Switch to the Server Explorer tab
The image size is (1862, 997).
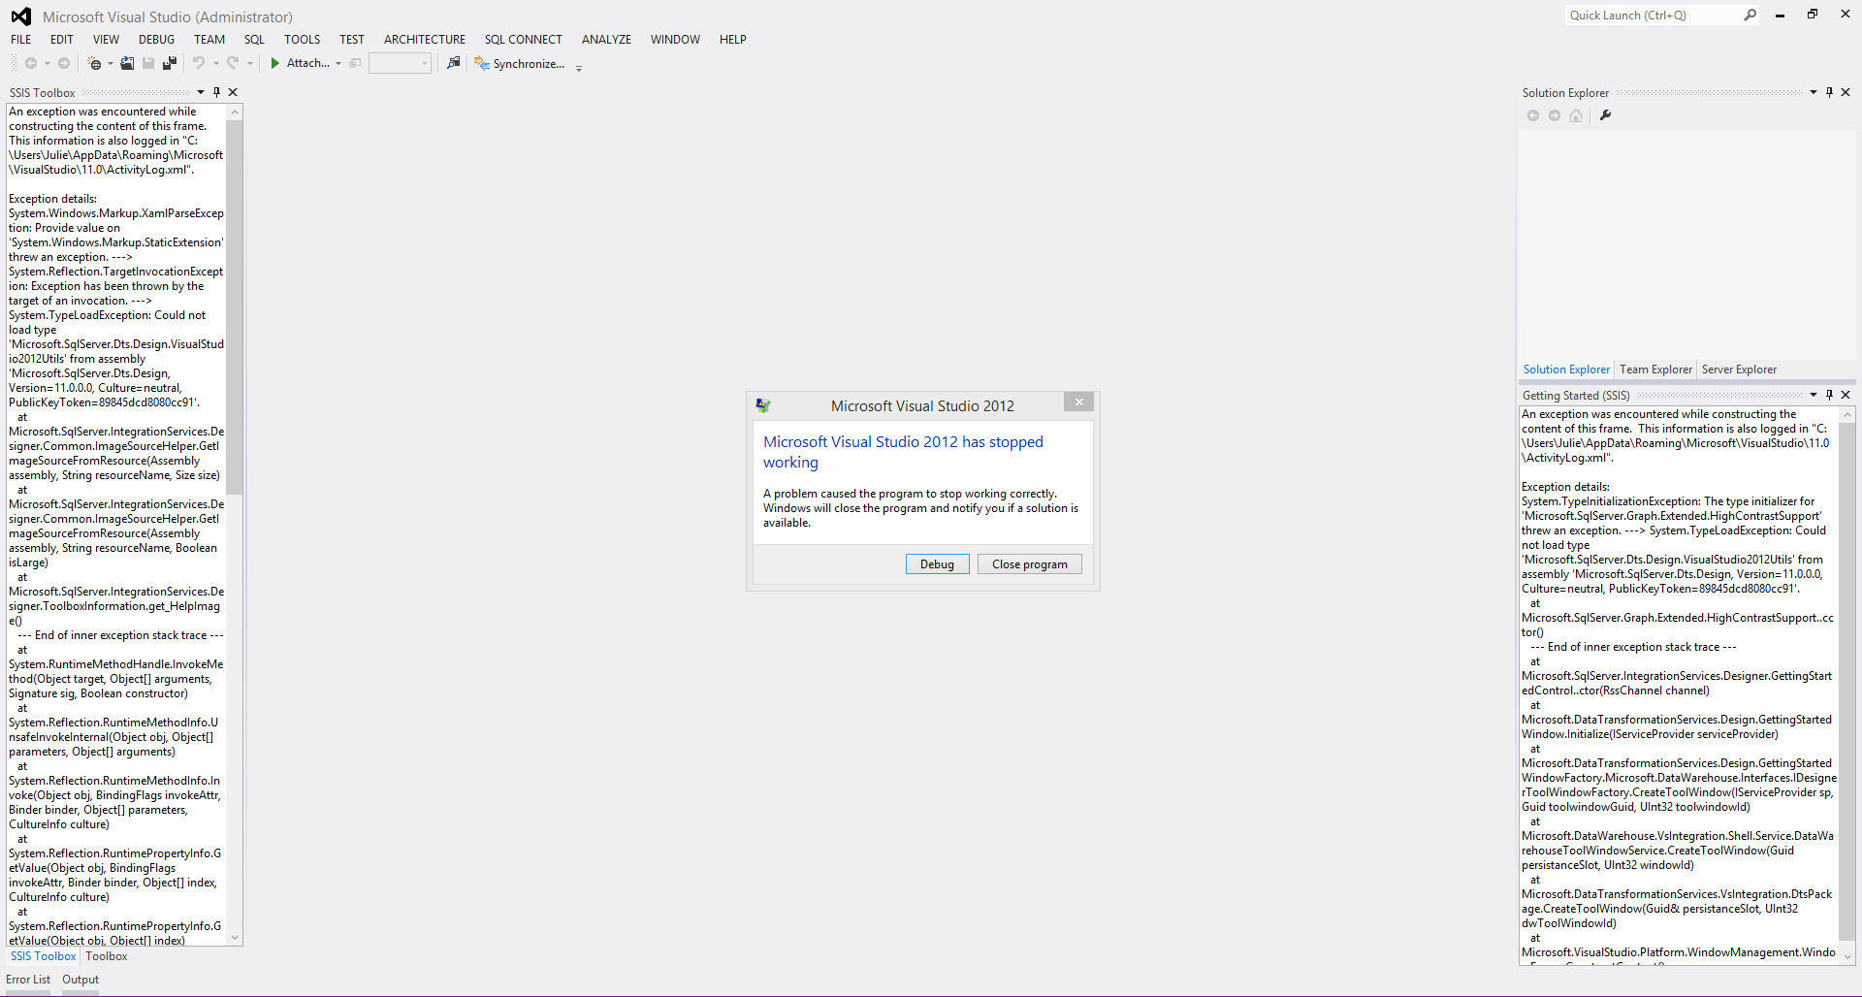(x=1739, y=370)
